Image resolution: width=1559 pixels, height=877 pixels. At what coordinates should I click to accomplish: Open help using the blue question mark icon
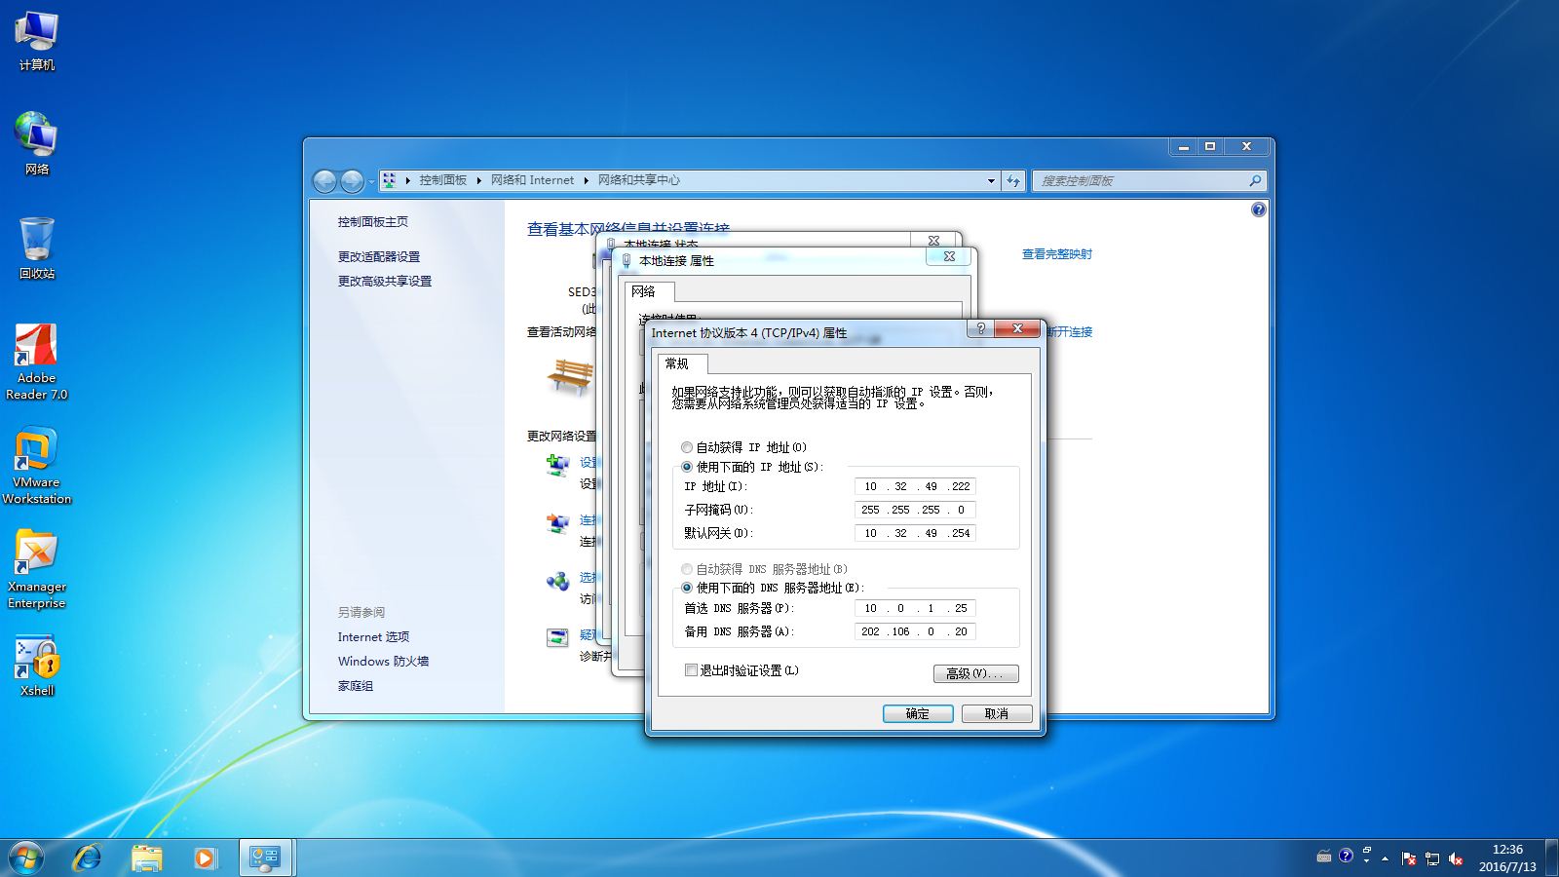pos(1258,210)
